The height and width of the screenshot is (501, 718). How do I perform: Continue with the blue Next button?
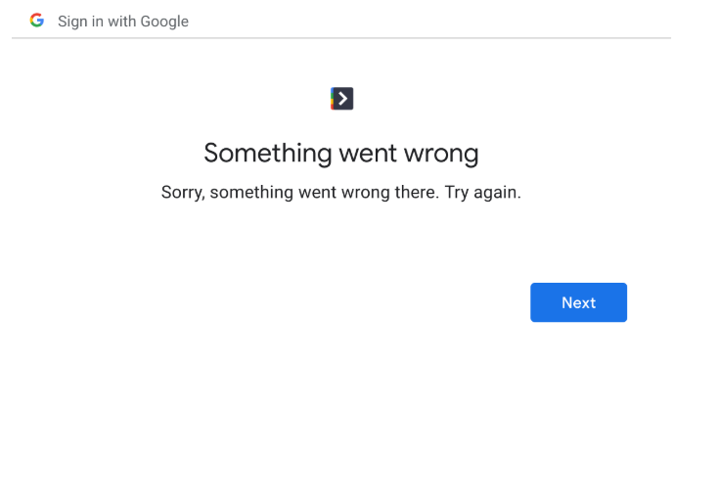[x=578, y=302]
